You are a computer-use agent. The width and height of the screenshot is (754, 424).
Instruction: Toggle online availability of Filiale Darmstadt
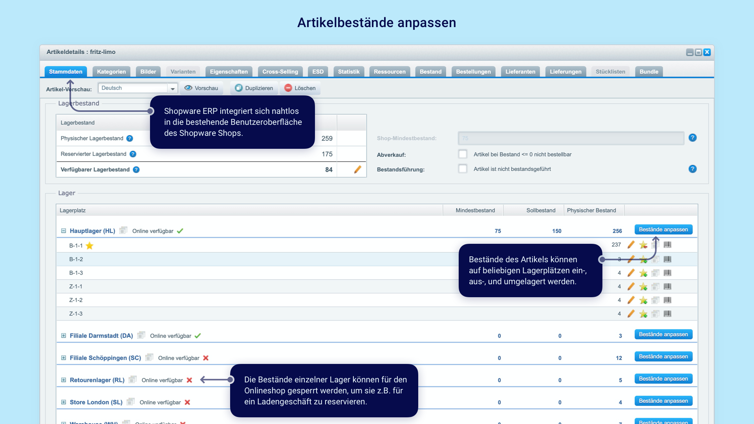tap(198, 336)
